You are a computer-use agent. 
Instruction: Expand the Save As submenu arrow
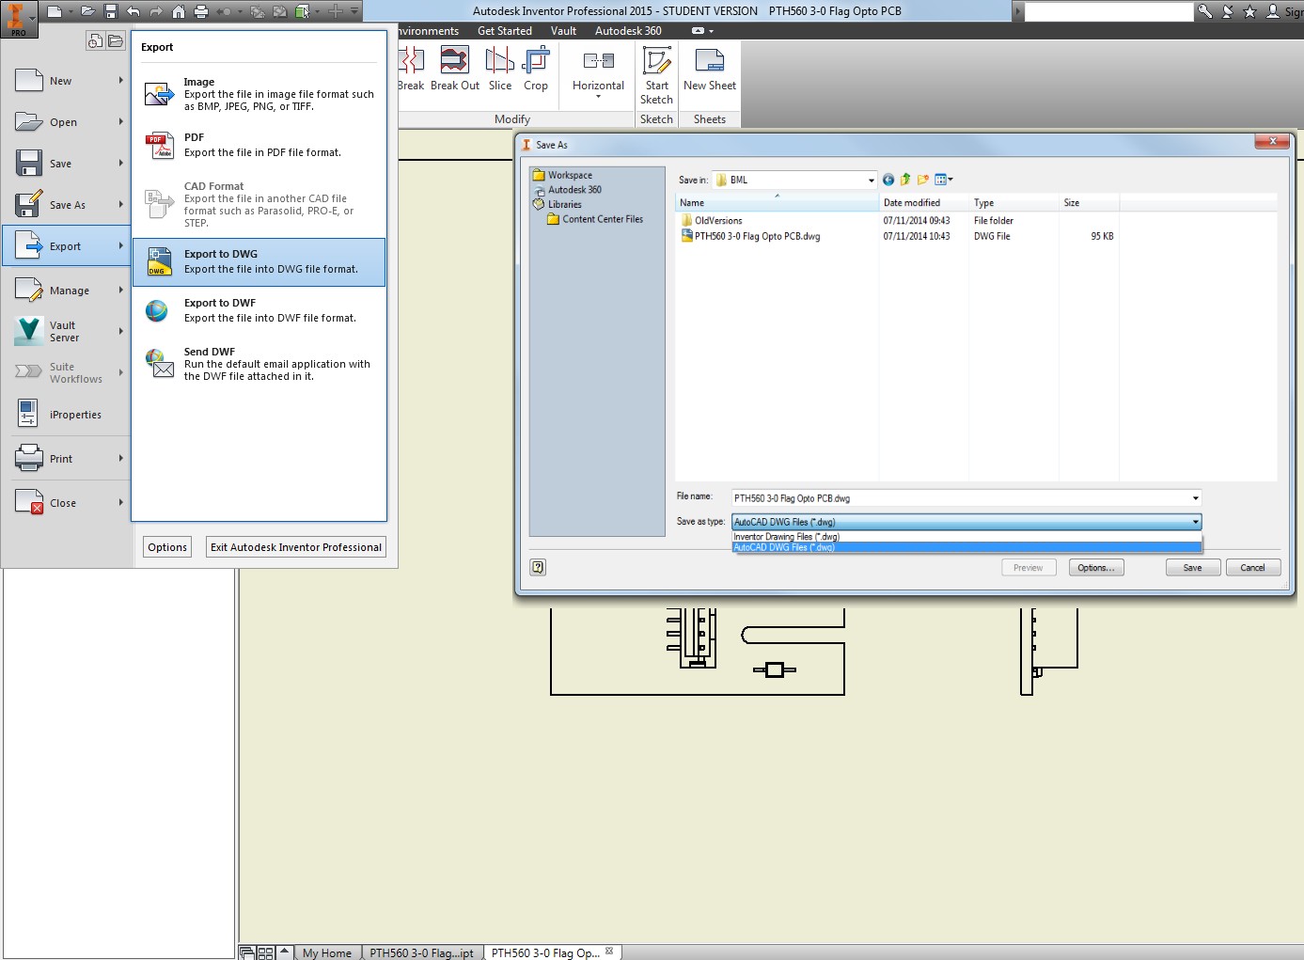pyautogui.click(x=121, y=205)
